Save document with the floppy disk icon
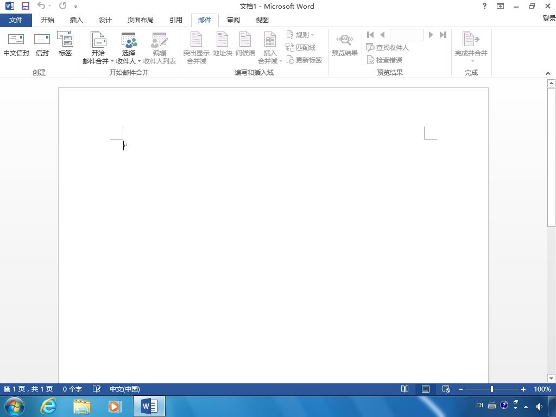 [x=25, y=6]
